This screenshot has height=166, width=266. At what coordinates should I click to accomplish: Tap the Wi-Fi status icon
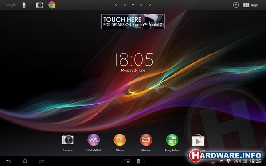tap(228, 161)
